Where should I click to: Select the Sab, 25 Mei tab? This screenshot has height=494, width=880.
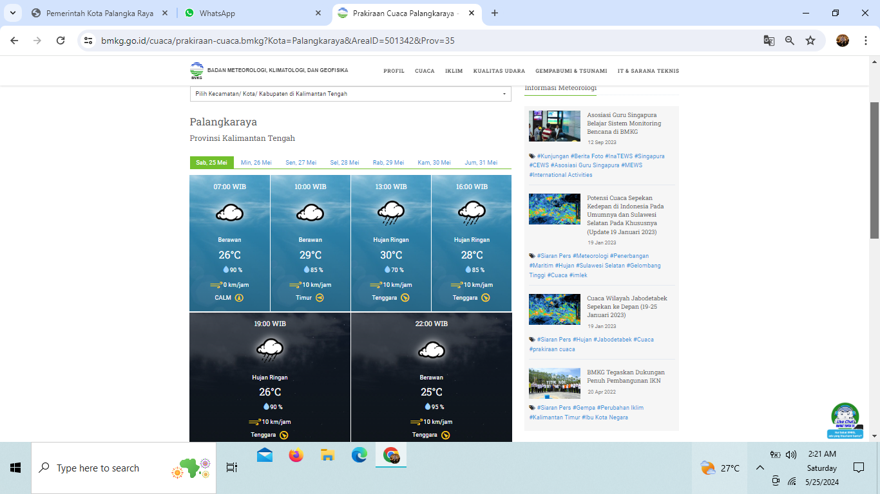pos(211,163)
